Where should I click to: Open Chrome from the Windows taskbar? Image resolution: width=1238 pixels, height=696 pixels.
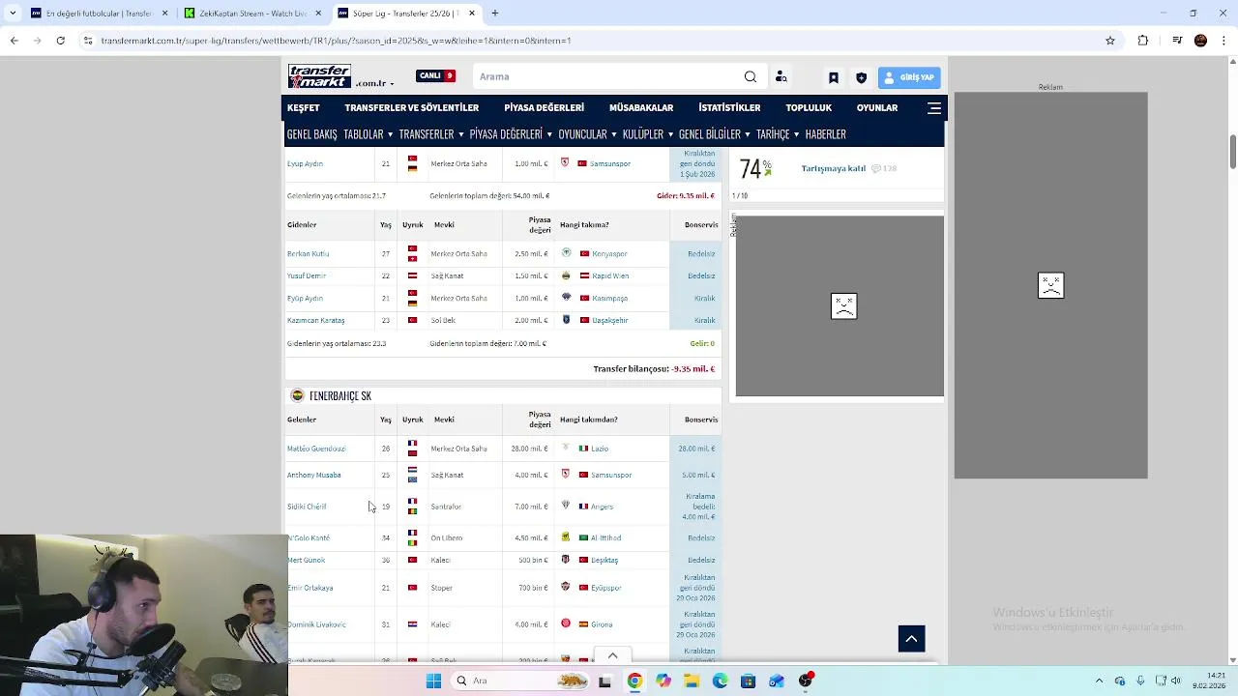click(x=634, y=681)
